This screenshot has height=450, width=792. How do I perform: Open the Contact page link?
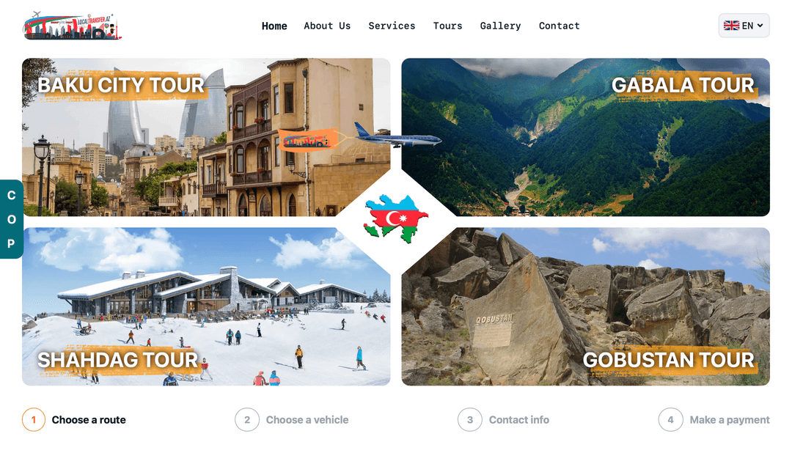click(559, 26)
